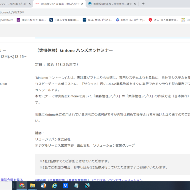The height and width of the screenshot is (190, 190).
Task: Click the 同志社校友会 bookmark purple icon
Action: (x=18, y=20)
